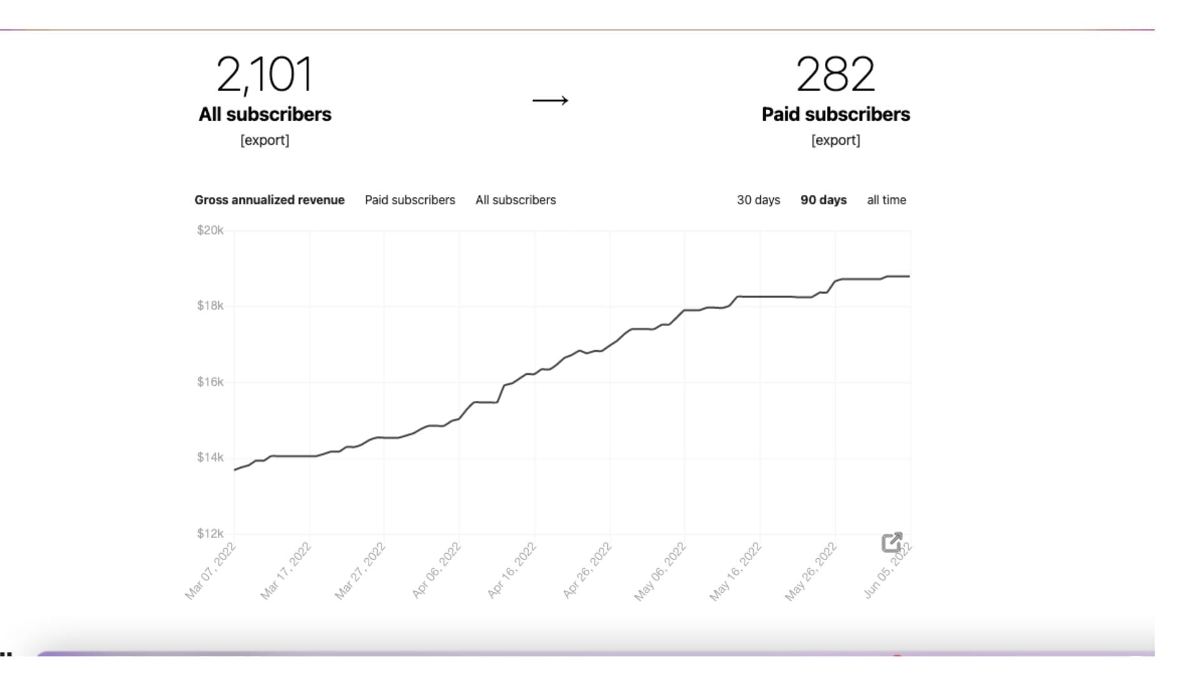Click the $12k y-axis label

[x=210, y=533]
